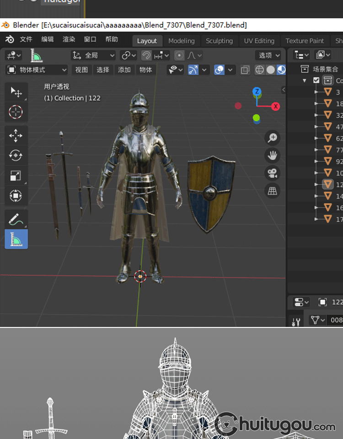The image size is (343, 439).
Task: Switch to orthographic with the grid icon
Action: coord(273,191)
